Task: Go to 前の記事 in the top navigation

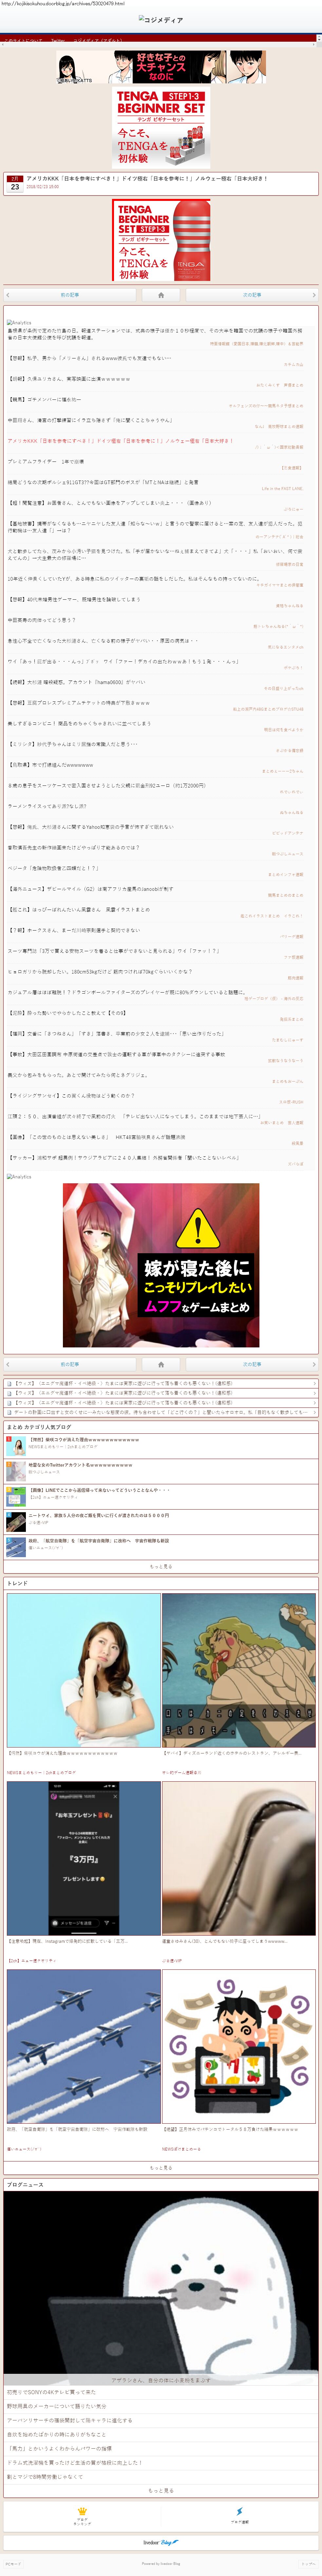Action: (x=70, y=295)
